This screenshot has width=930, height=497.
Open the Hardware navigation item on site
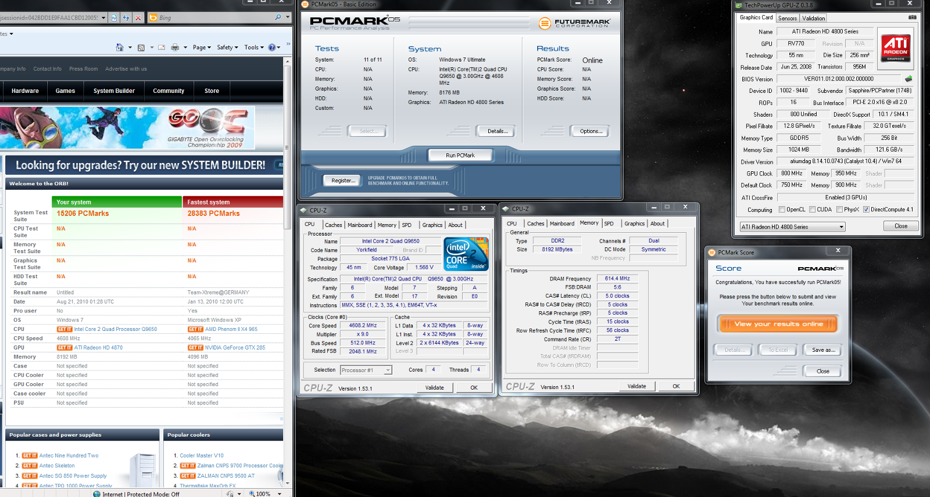point(25,91)
